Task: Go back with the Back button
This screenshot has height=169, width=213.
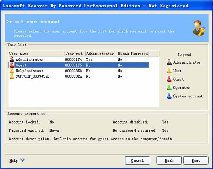Action: click(169, 161)
